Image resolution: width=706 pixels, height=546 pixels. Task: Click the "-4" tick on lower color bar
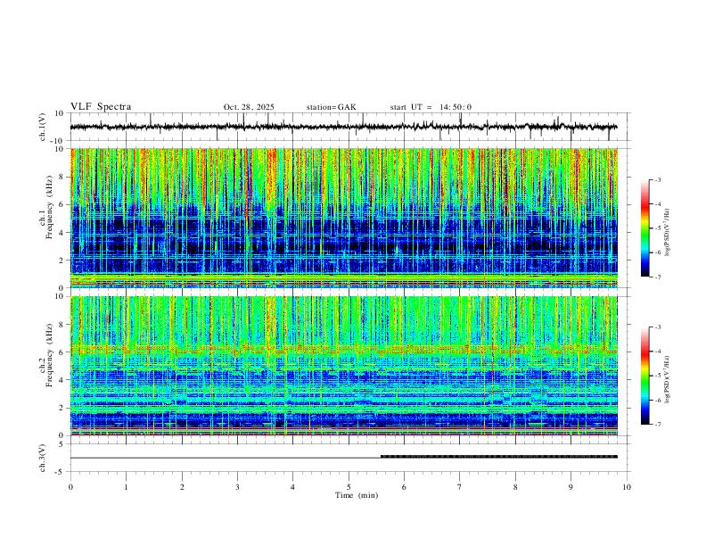coord(657,351)
